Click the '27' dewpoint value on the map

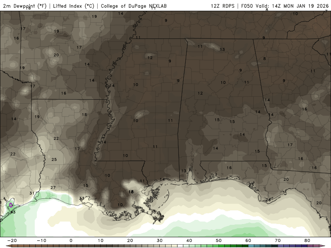click(x=53, y=188)
